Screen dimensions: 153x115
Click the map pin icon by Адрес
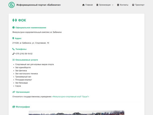click(x=13, y=38)
